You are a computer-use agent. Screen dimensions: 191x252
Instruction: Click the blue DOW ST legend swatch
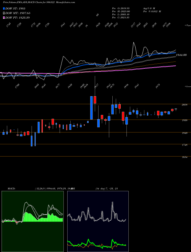coord(4,8)
